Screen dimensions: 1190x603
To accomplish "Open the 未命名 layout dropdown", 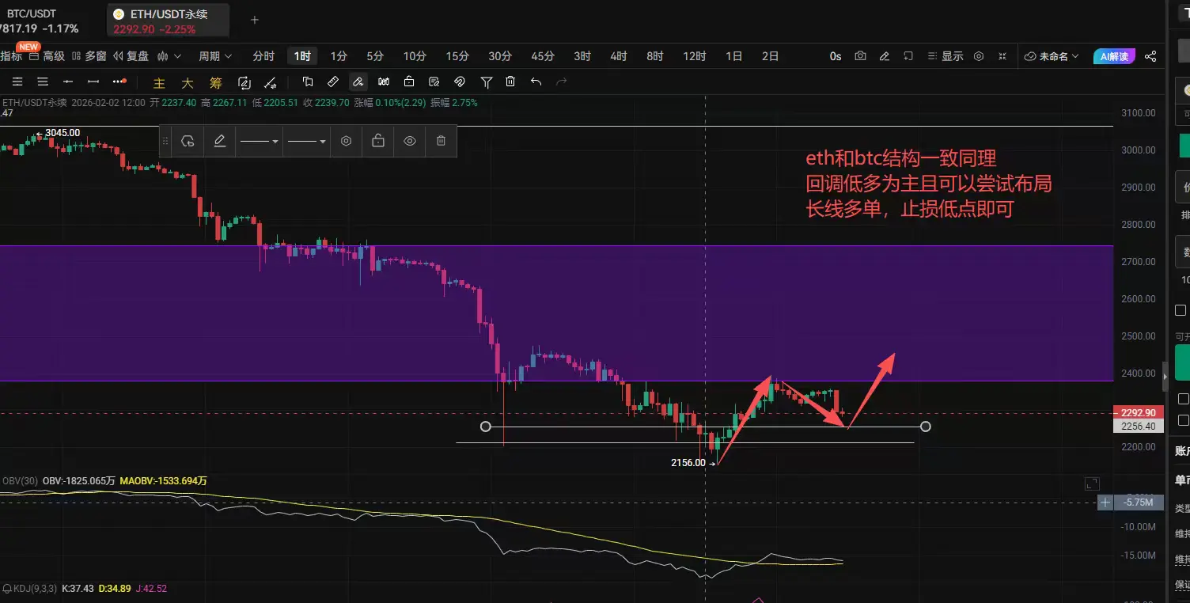I will [x=1053, y=56].
